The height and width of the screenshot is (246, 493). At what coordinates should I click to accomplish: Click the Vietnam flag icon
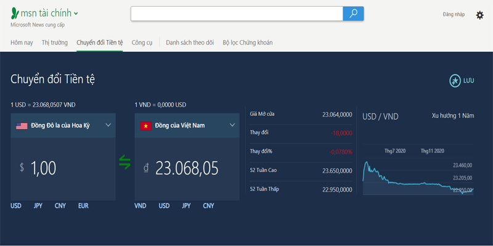pos(146,126)
